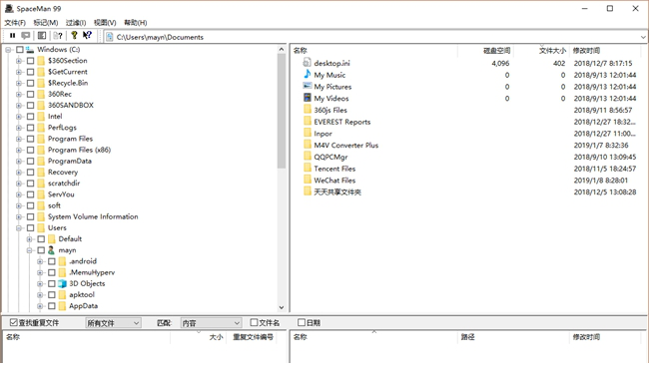The height and width of the screenshot is (377, 649).
Task: Check the $360Section folder checkbox
Action: 30,61
